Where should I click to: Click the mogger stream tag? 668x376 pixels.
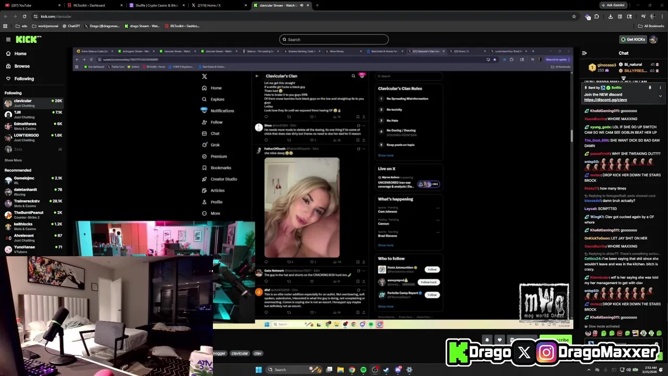(x=219, y=354)
